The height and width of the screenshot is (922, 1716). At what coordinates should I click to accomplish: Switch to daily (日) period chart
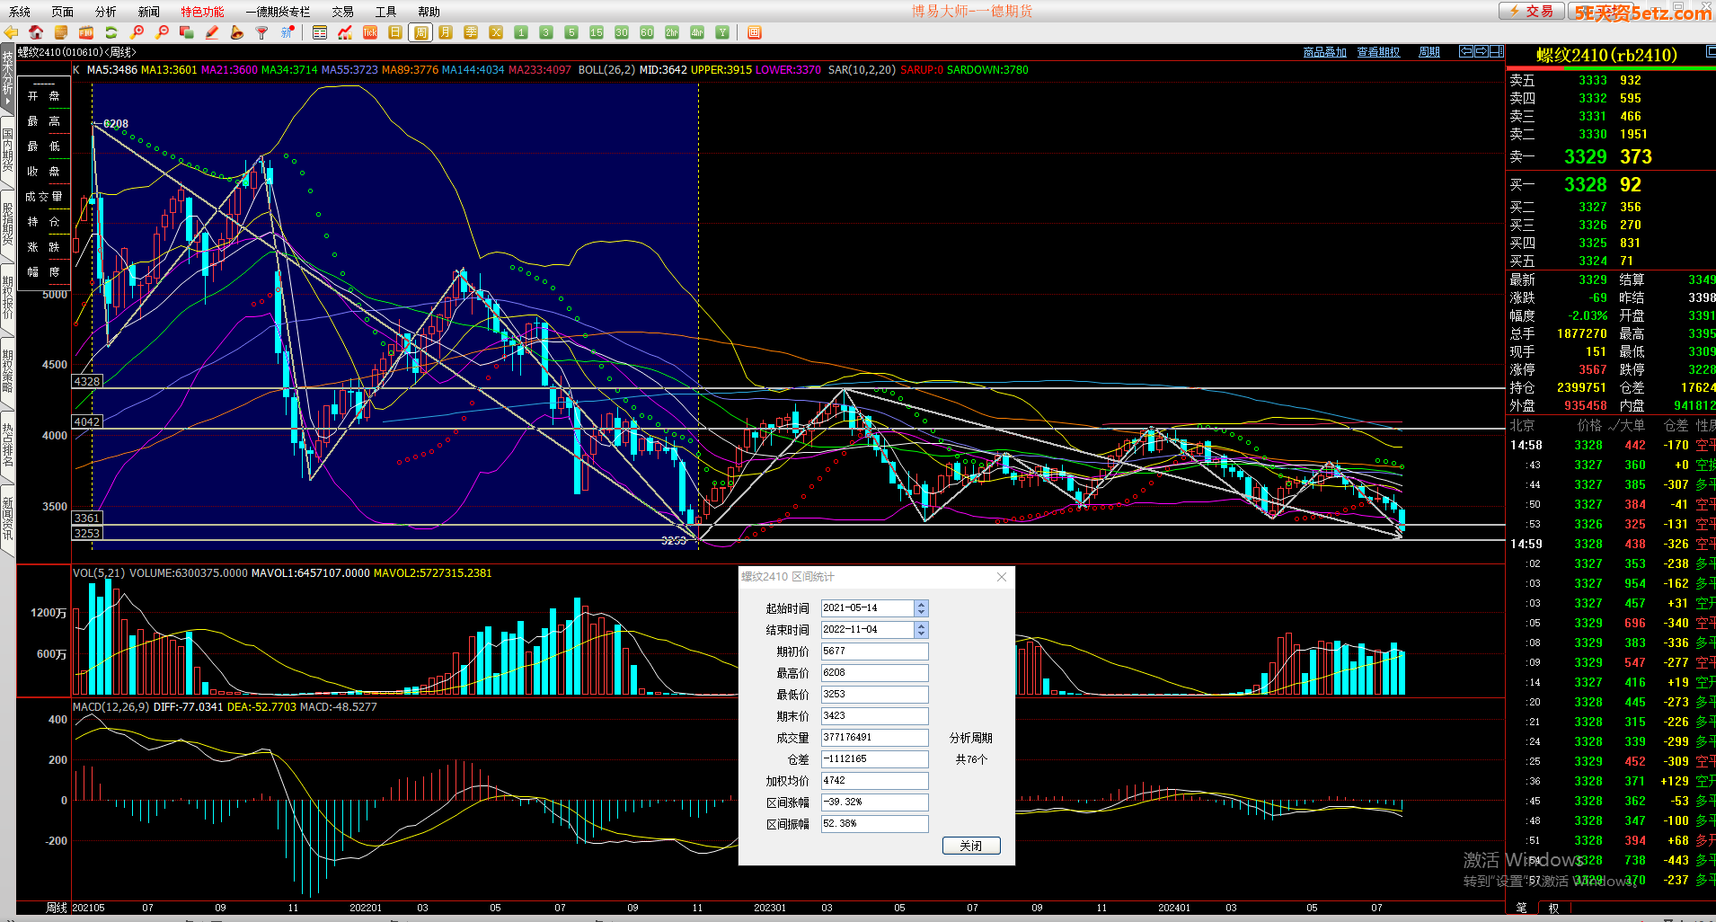pyautogui.click(x=394, y=32)
